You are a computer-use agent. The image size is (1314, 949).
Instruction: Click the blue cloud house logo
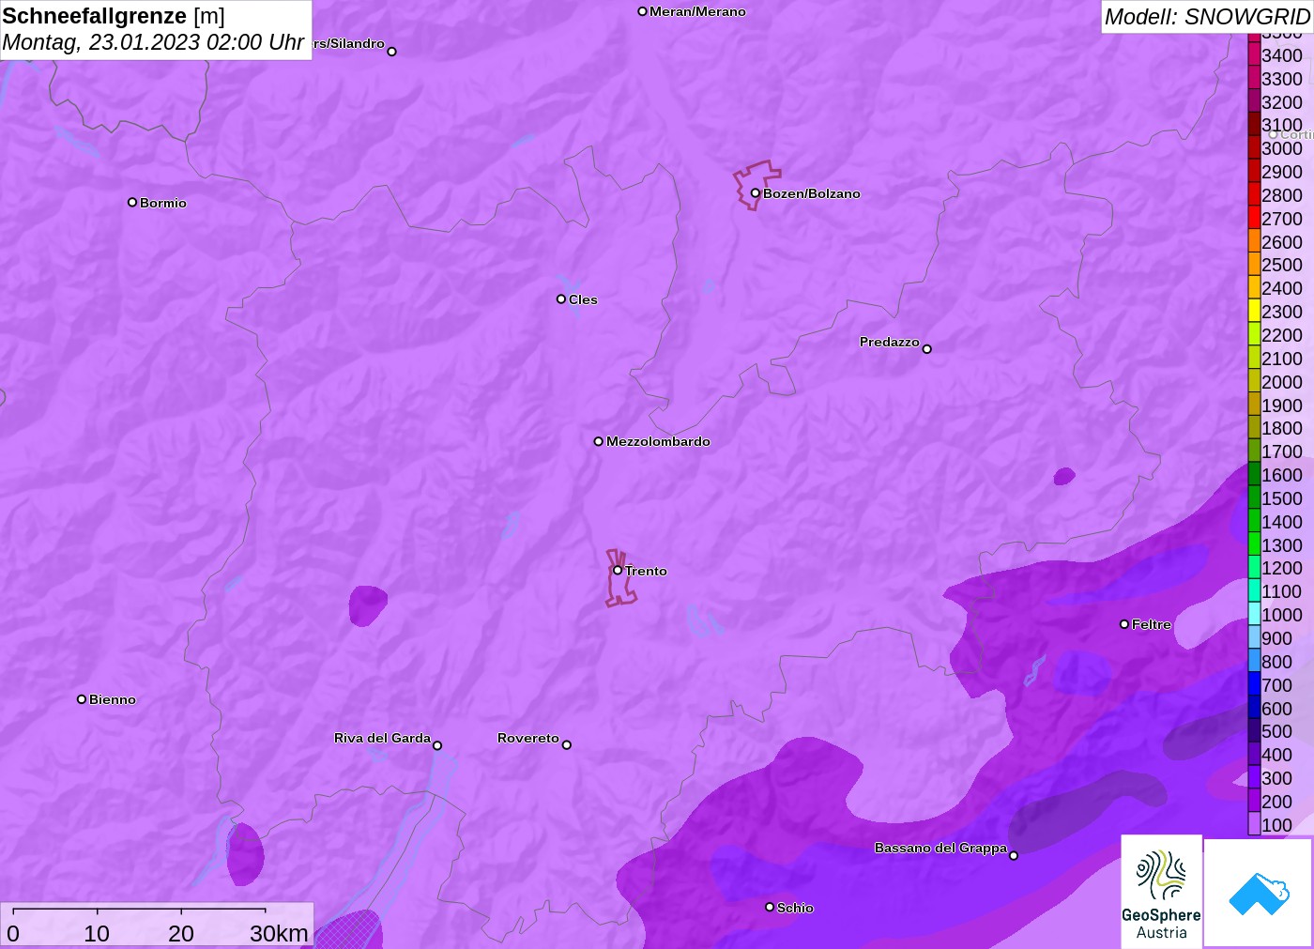pyautogui.click(x=1259, y=893)
